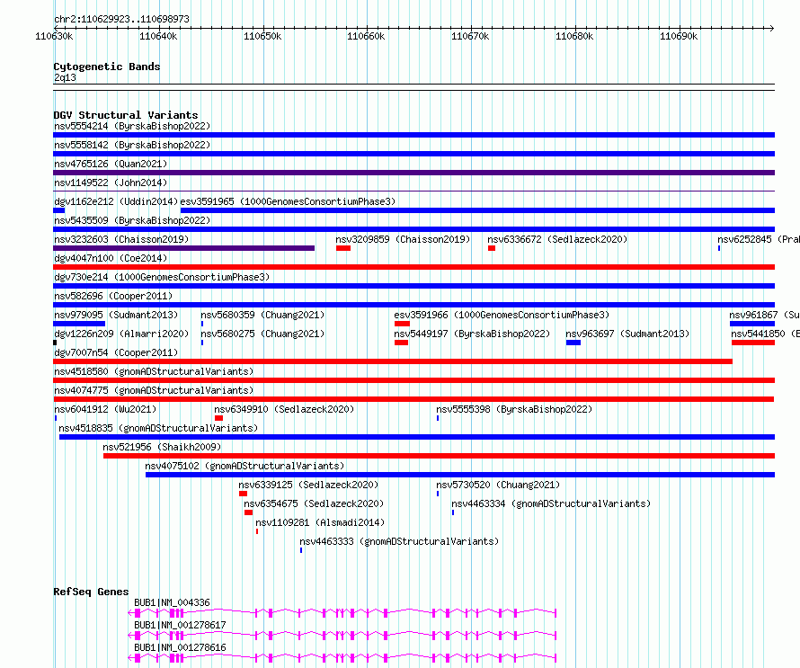This screenshot has height=668, width=800.
Task: Click the RefSeq Genes track title
Action: pos(91,592)
